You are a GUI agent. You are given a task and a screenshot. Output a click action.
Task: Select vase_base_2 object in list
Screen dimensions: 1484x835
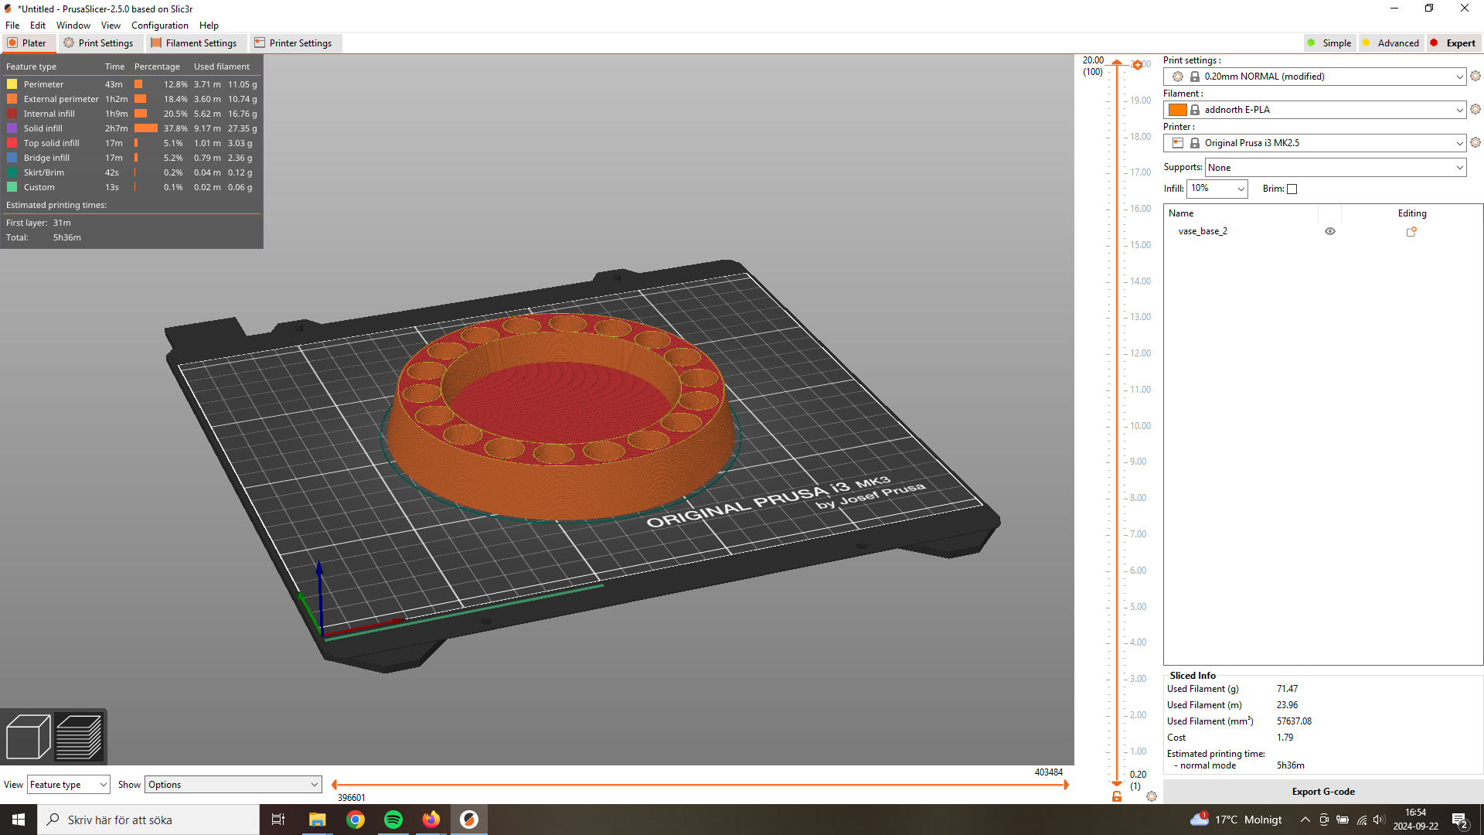click(x=1203, y=231)
